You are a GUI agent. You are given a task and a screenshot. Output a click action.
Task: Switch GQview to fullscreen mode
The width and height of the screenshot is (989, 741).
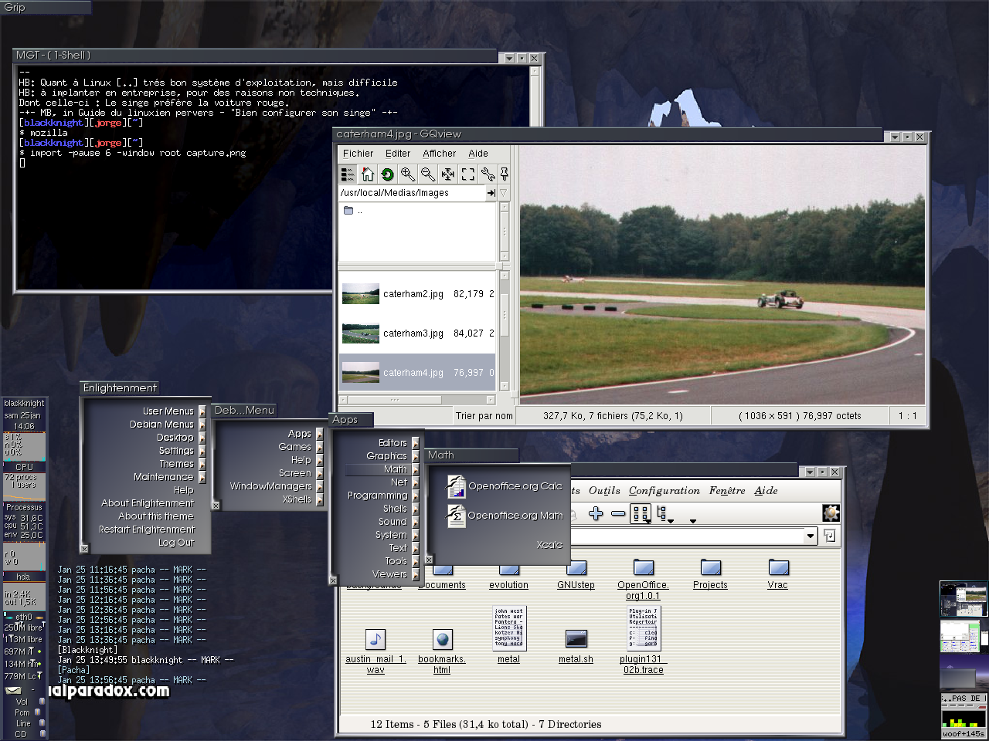468,174
